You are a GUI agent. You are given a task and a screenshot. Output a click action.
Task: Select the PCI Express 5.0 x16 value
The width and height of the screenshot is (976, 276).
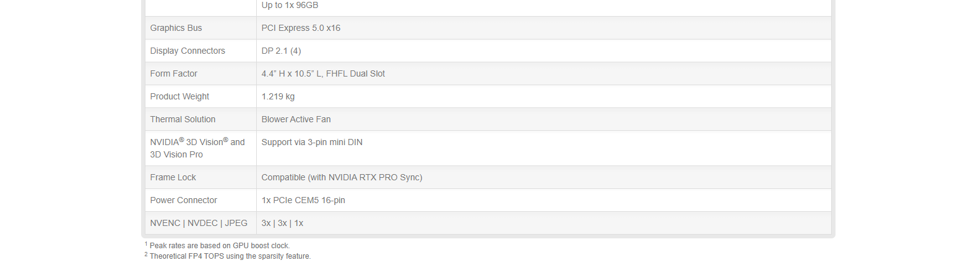[x=301, y=28]
